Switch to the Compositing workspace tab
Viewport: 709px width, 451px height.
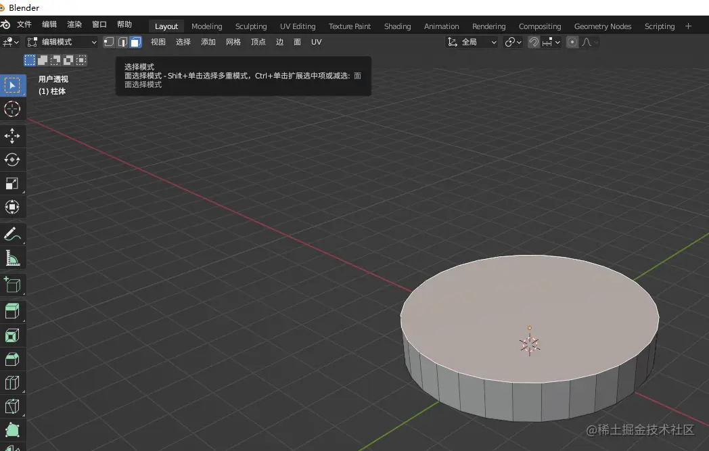point(540,26)
